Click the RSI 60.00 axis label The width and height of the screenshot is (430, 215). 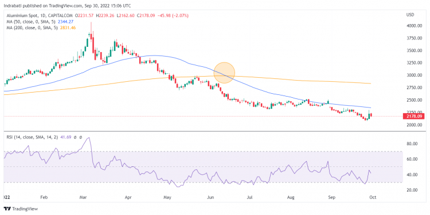[413, 159]
